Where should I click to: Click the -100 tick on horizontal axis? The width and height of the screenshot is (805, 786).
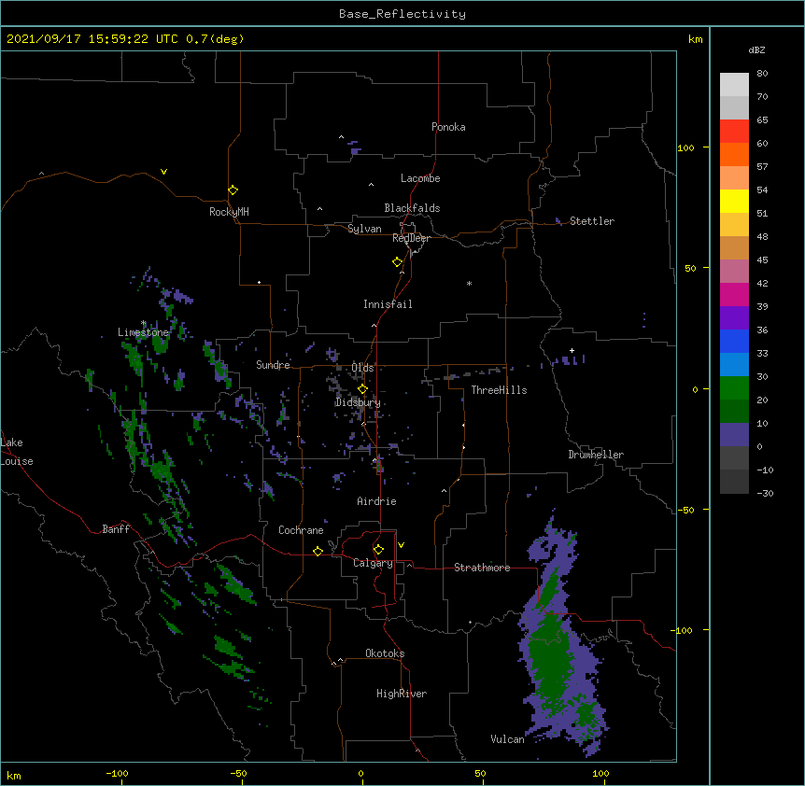pos(117,774)
